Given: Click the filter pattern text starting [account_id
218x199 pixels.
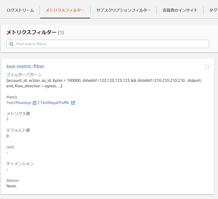Looking at the screenshot, I should [104, 83].
